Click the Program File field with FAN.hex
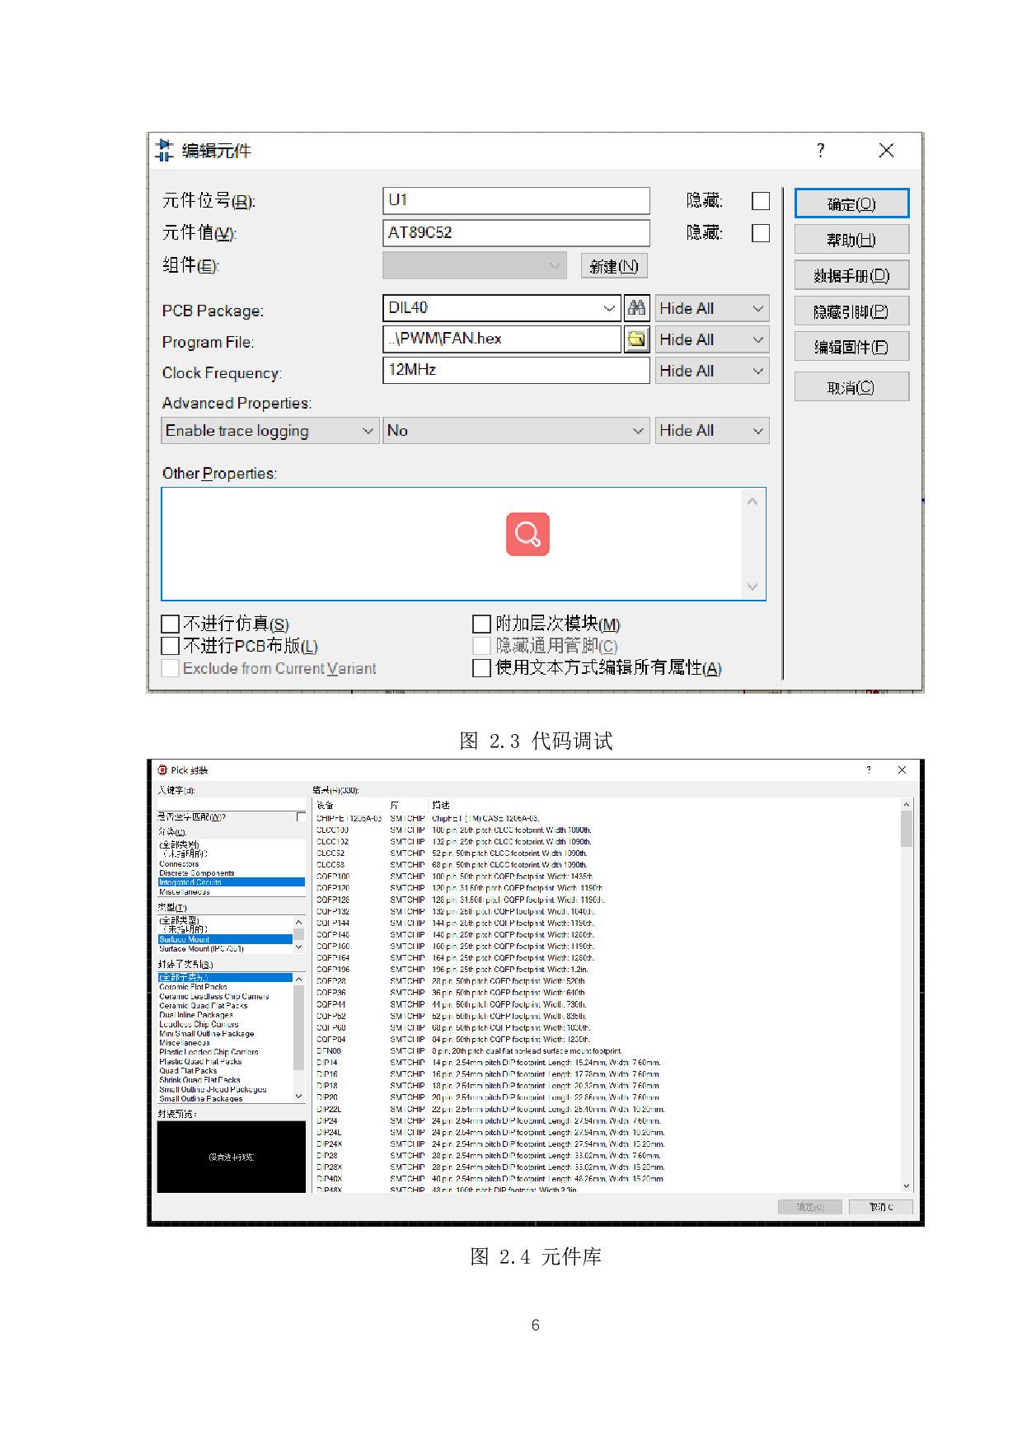 502,339
